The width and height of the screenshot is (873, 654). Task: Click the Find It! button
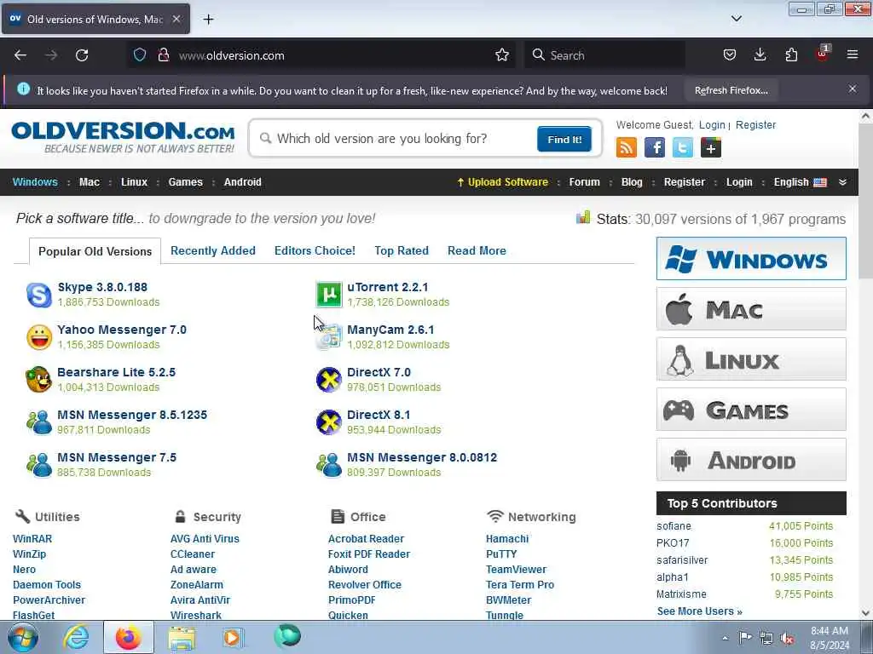coord(564,139)
